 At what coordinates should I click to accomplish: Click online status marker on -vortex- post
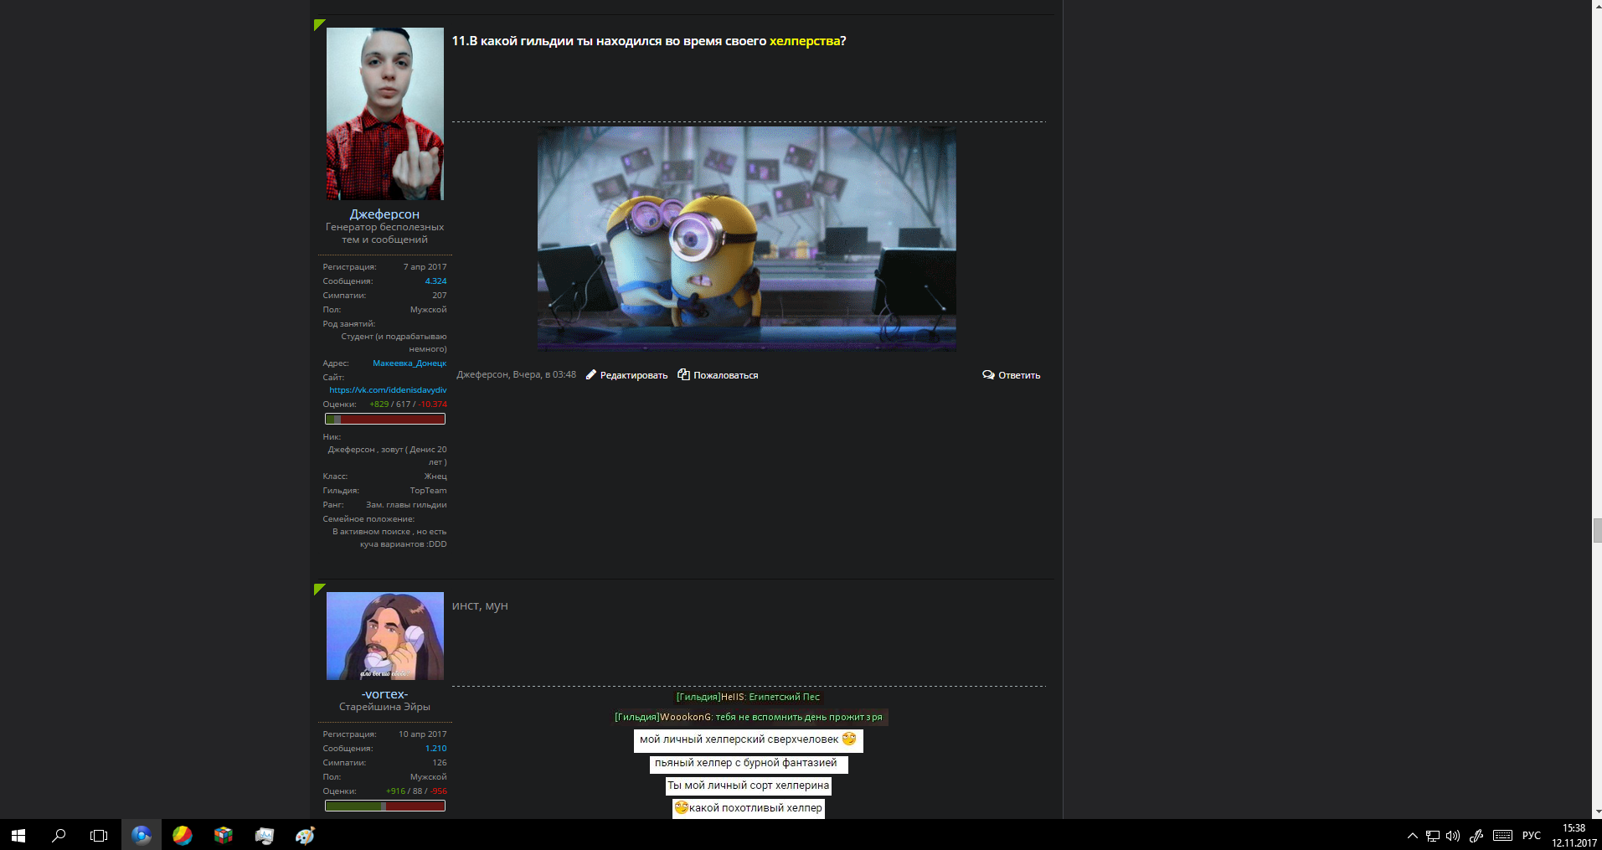pyautogui.click(x=319, y=589)
